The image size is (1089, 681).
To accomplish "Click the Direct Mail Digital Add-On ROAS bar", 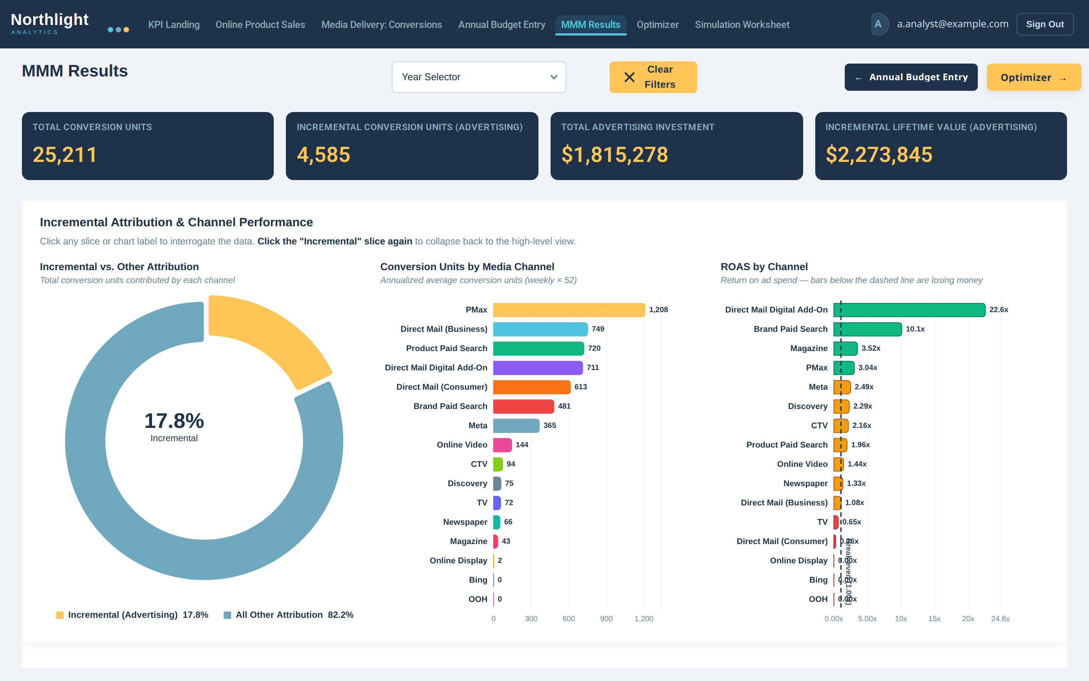I will (909, 310).
